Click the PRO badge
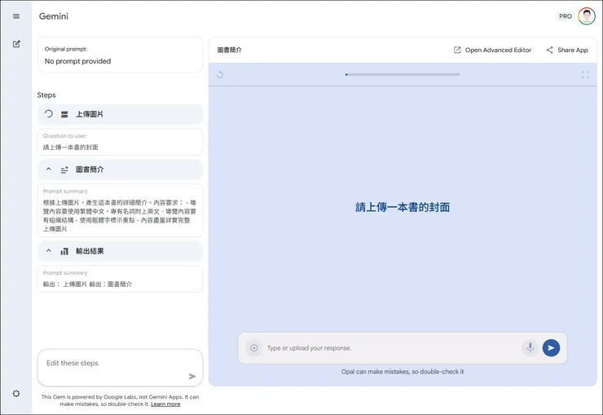This screenshot has height=415, width=603. (565, 16)
